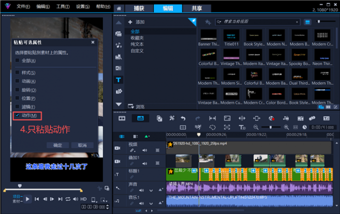
Task: Click the Undo arrow in timeline toolbar
Action: click(183, 118)
